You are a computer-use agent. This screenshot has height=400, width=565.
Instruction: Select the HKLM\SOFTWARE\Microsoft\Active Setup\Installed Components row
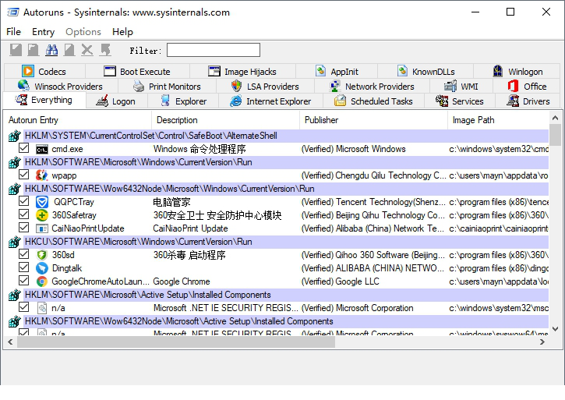286,295
